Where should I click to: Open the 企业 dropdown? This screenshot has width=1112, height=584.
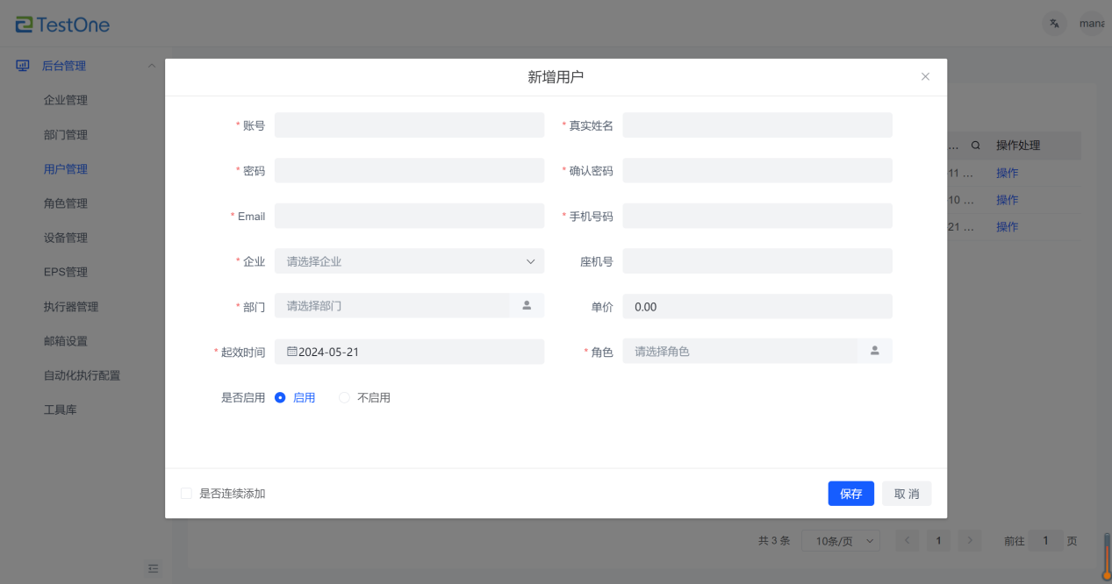pyautogui.click(x=409, y=261)
